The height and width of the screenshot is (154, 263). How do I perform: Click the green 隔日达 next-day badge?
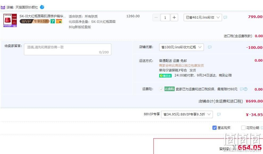point(165,76)
